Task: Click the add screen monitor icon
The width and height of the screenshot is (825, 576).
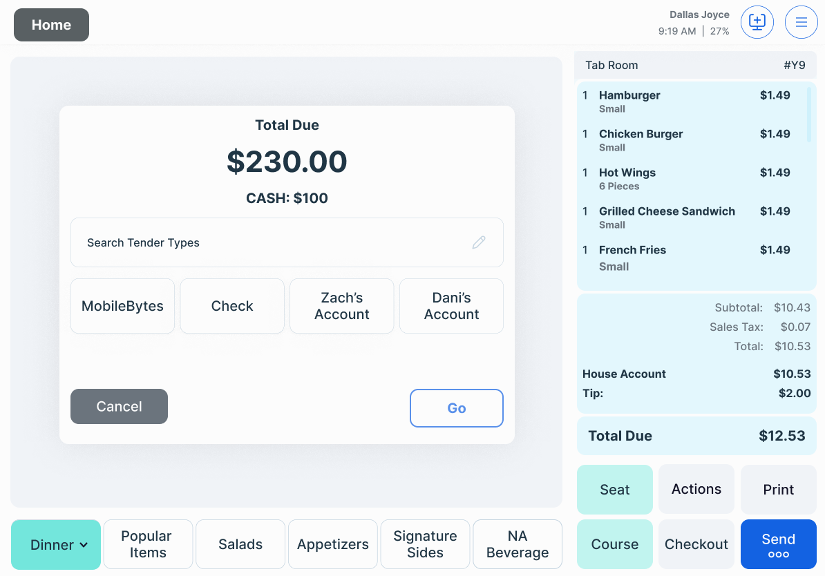Action: coord(757,22)
